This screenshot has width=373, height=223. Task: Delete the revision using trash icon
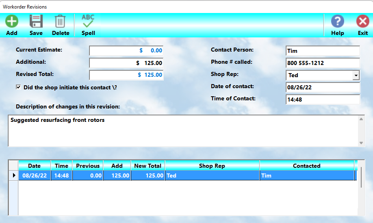60,22
